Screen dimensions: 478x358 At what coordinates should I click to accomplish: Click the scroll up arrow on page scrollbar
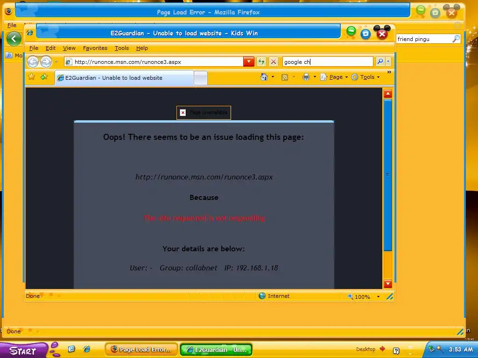tap(388, 94)
